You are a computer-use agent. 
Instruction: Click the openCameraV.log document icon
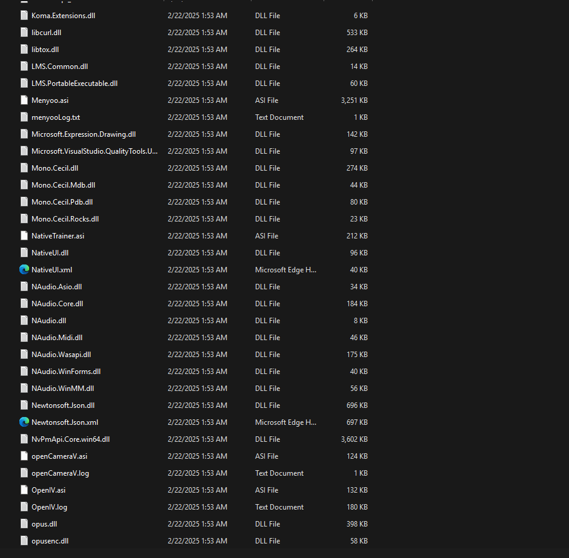[x=24, y=473]
